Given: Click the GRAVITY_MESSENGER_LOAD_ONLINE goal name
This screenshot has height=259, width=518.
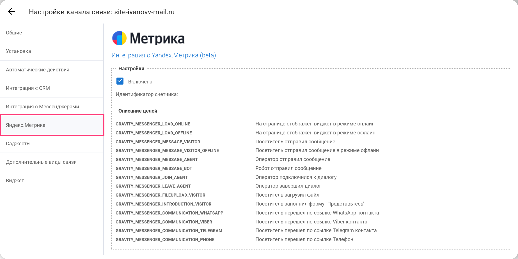Looking at the screenshot, I should (x=153, y=124).
